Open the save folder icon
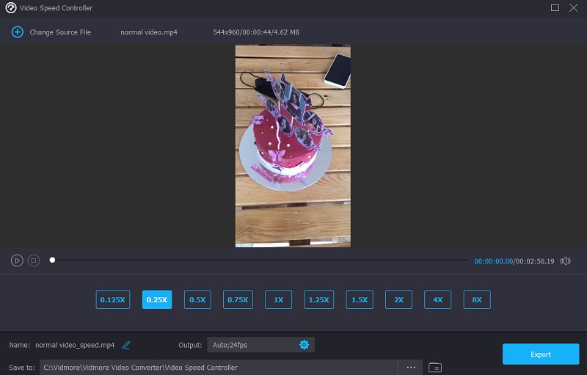 pos(434,367)
